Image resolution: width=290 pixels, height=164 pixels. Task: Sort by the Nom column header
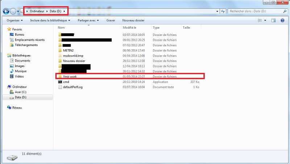pyautogui.click(x=88, y=28)
